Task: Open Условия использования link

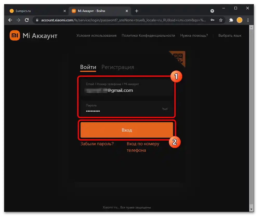Action: click(x=96, y=36)
